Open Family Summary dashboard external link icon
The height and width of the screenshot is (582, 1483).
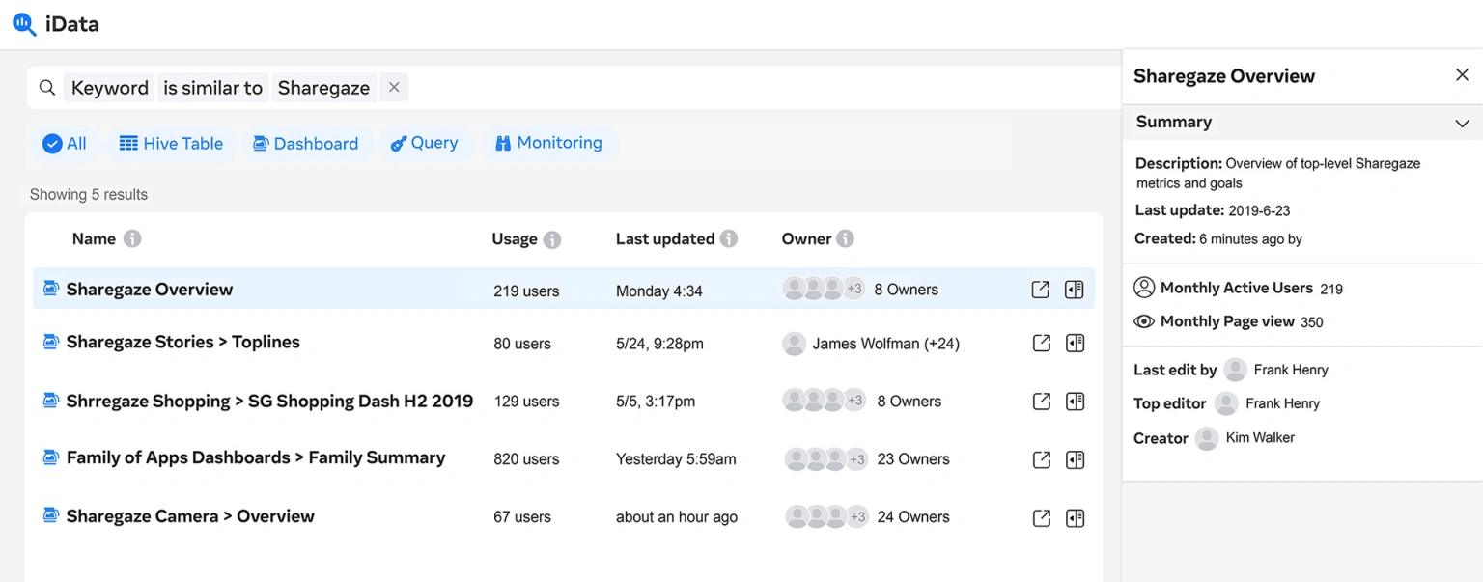(x=1041, y=460)
